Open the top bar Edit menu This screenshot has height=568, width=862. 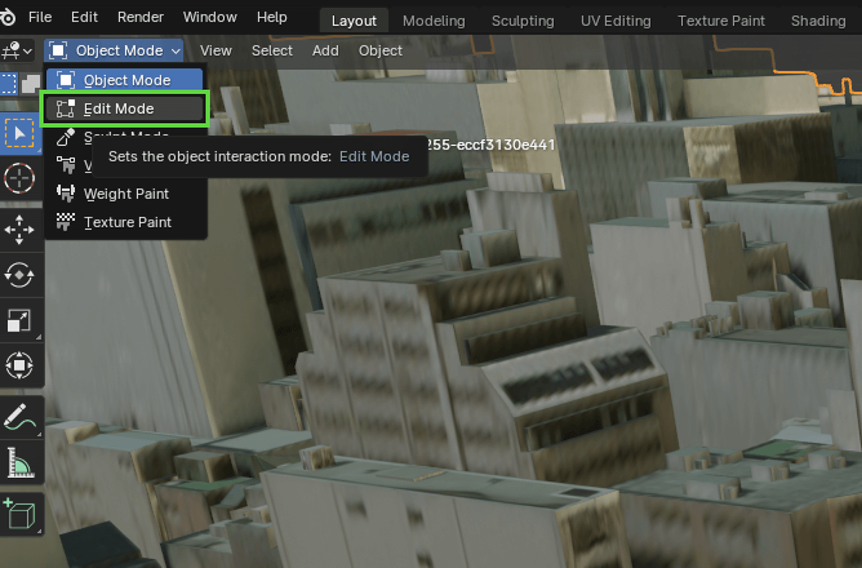(x=85, y=17)
